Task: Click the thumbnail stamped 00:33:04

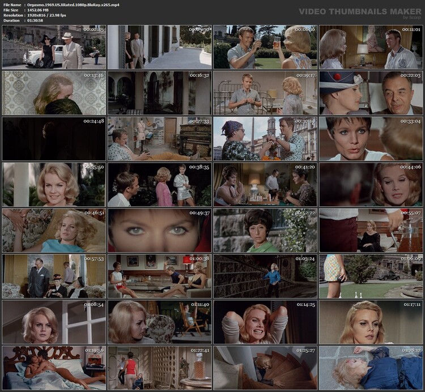Action: click(371, 139)
